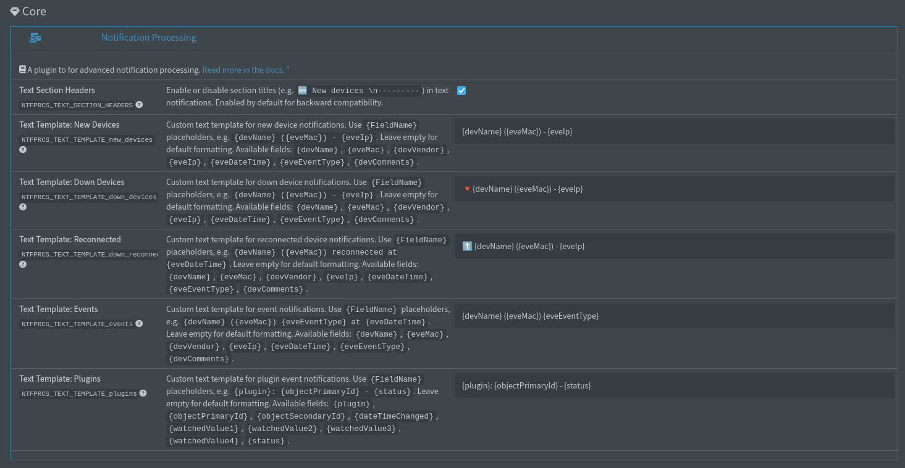Viewport: 905px width, 468px height.
Task: Click the Core section diamond icon
Action: (x=15, y=11)
